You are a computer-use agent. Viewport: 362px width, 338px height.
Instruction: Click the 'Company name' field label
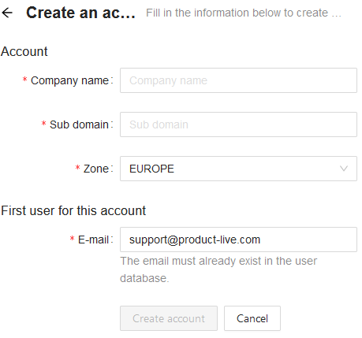click(x=69, y=80)
